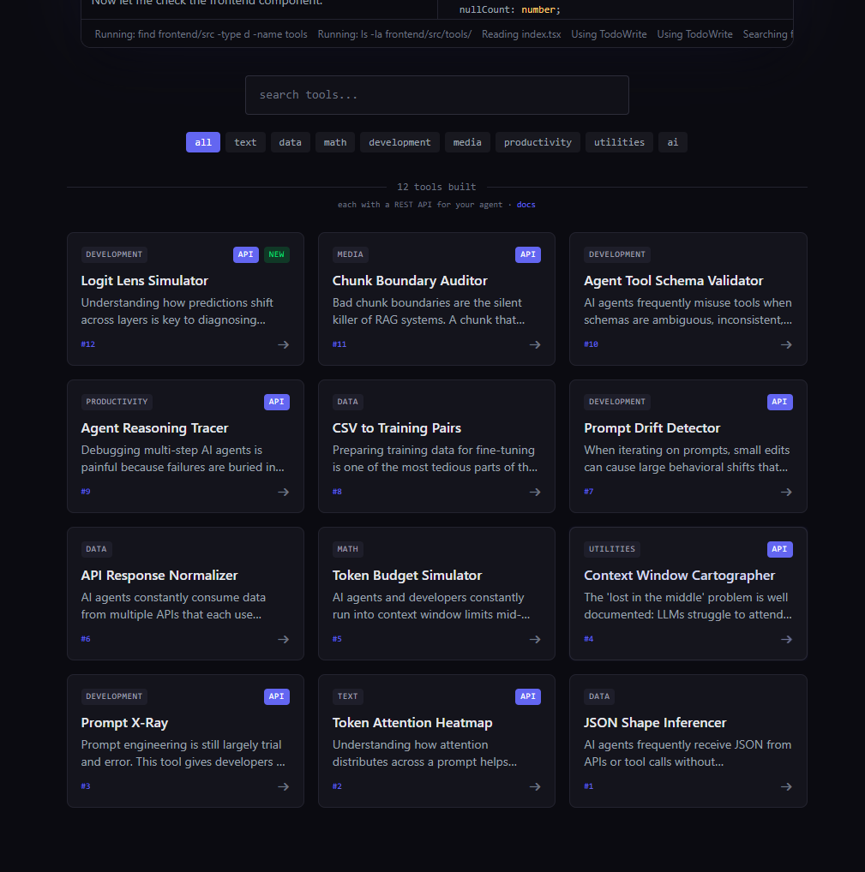
Task: Click the API badge on Context Window Cartographer
Action: (779, 549)
